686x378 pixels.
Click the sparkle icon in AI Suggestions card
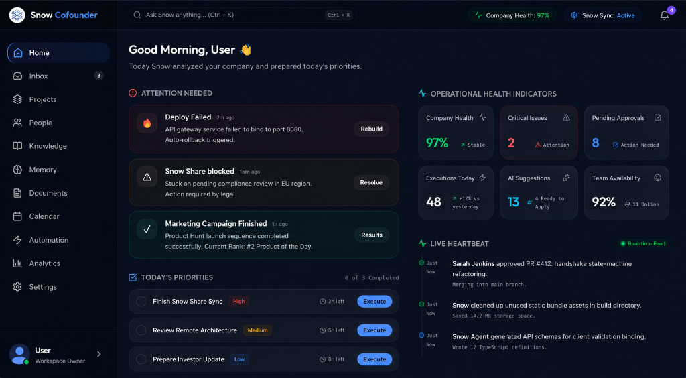566,178
